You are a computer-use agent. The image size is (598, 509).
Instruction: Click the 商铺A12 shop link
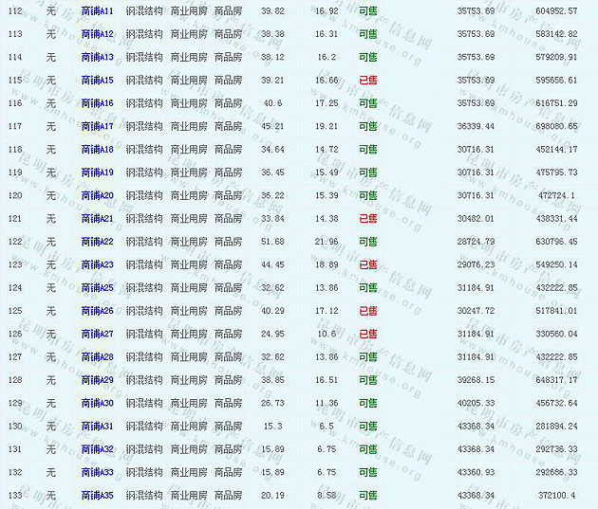coord(97,34)
